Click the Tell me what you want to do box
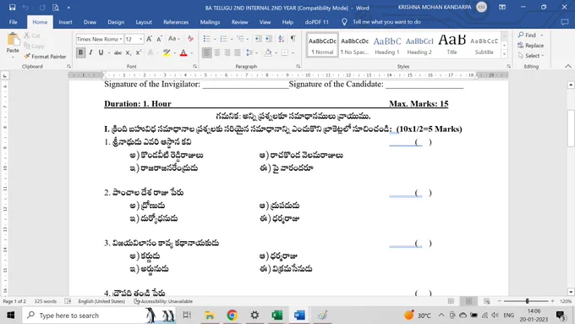 click(x=386, y=22)
